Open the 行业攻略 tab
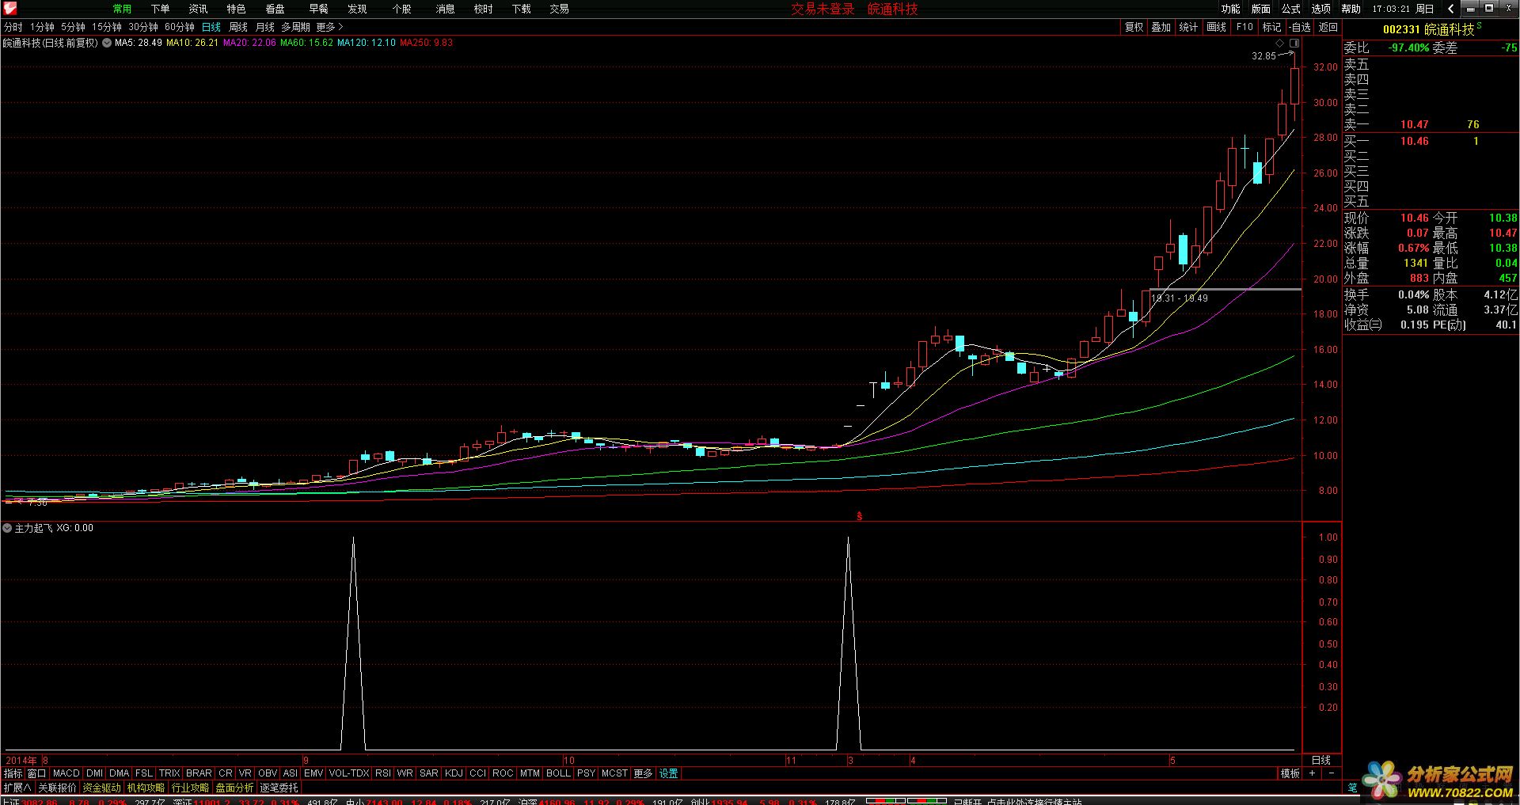The image size is (1520, 805). (190, 788)
